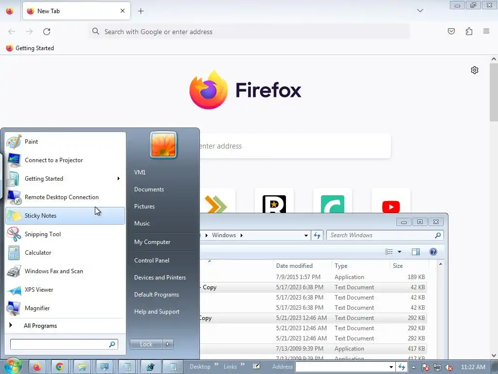Expand arrow after Windows in breadcrumb
Image resolution: width=498 pixels, height=374 pixels.
click(241, 235)
